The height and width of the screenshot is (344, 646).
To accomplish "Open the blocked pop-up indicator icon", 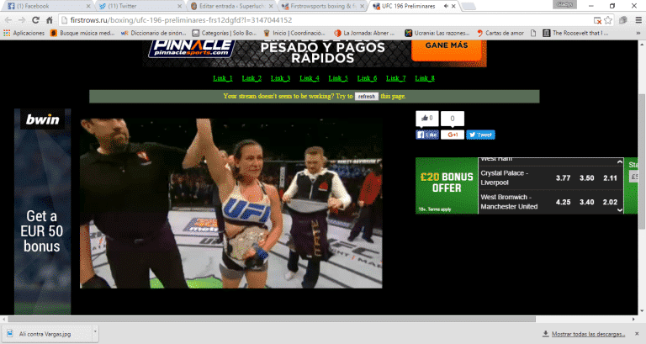I will click(597, 20).
